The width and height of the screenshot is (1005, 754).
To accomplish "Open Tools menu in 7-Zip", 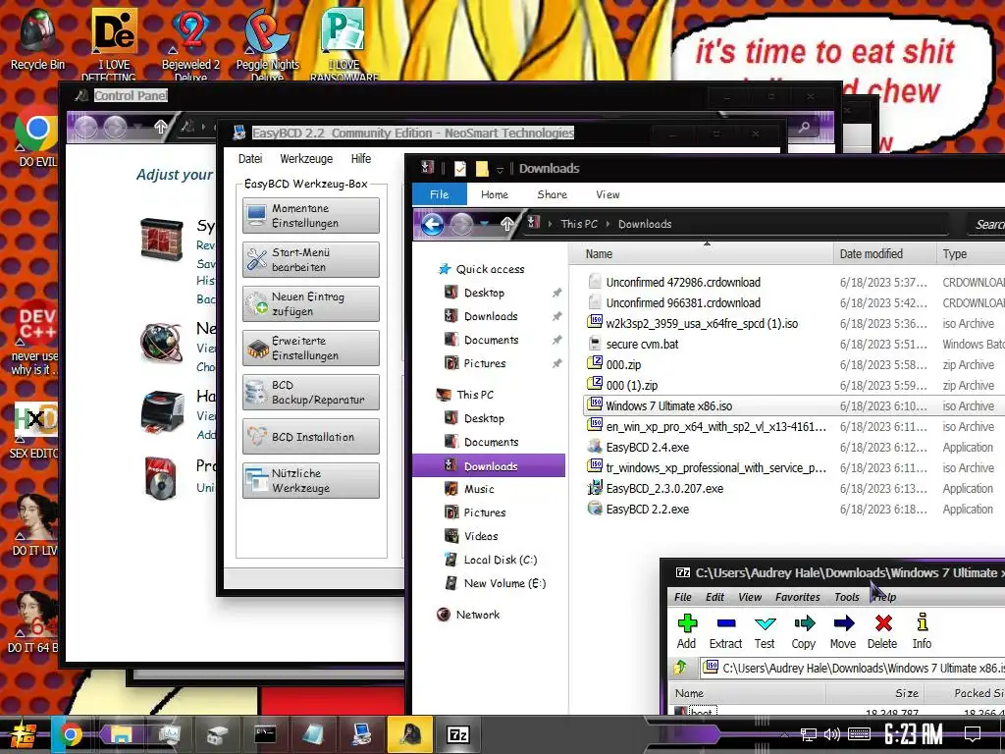I will click(847, 597).
